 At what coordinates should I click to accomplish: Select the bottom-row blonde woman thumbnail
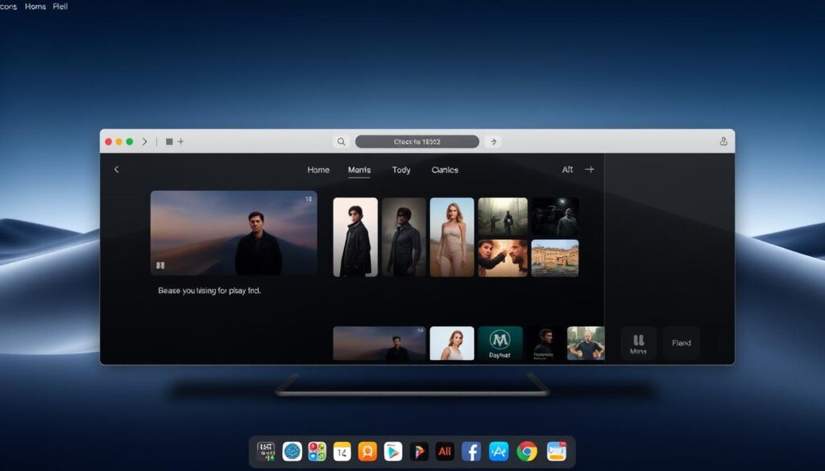click(452, 343)
